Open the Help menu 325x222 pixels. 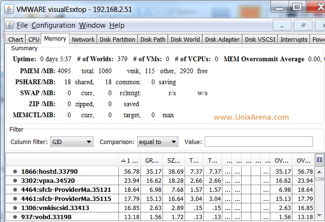point(117,25)
